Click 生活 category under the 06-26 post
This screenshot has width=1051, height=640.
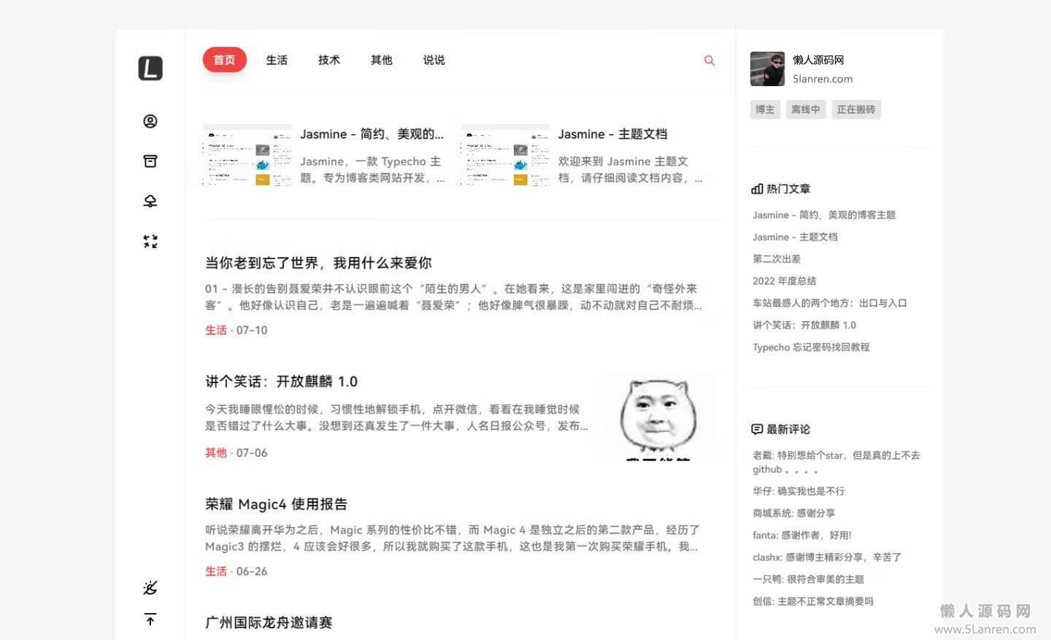(x=216, y=571)
